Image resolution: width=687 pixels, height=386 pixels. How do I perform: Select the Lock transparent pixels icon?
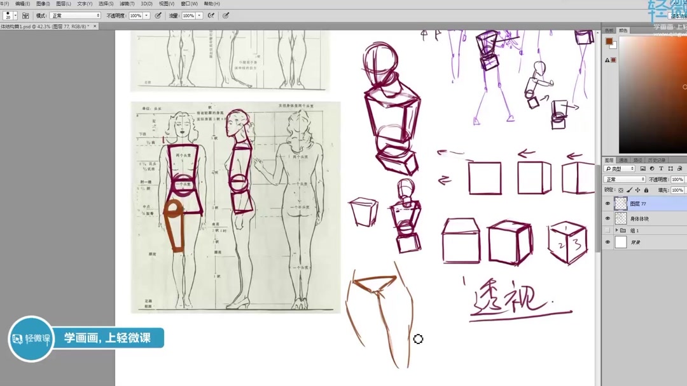[620, 190]
